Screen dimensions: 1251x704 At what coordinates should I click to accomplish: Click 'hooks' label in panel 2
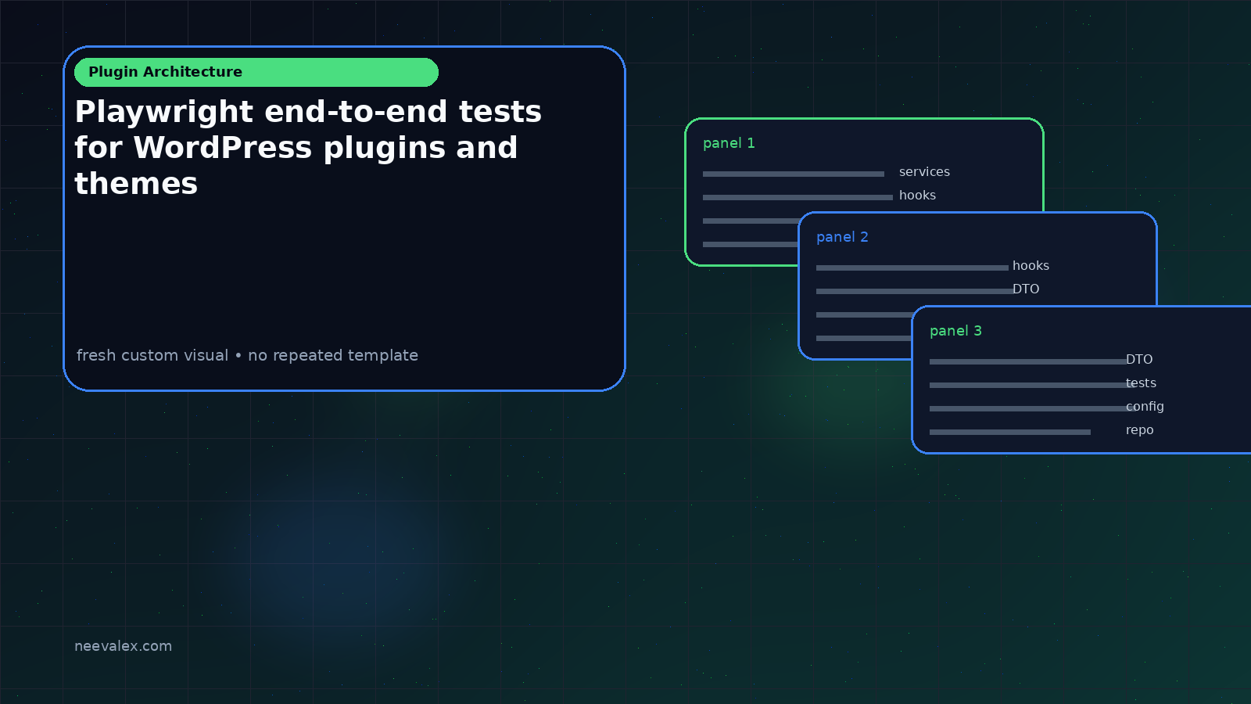tap(1031, 266)
